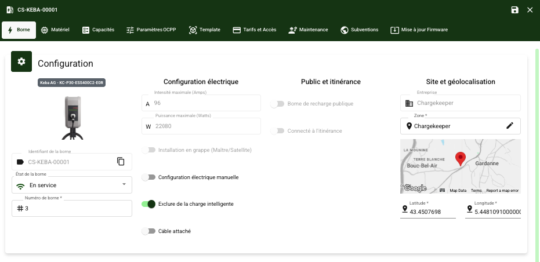Toggle Configuration électrique manuelle switch
This screenshot has width=540, height=262.
pyautogui.click(x=149, y=177)
